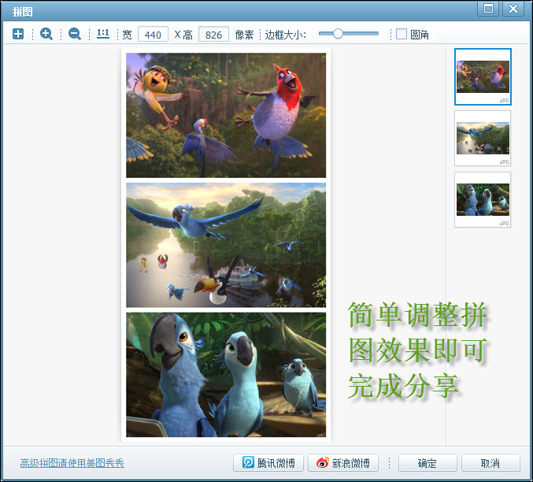Edit the height field showing 826
Viewport: 533px width, 482px height.
click(213, 35)
